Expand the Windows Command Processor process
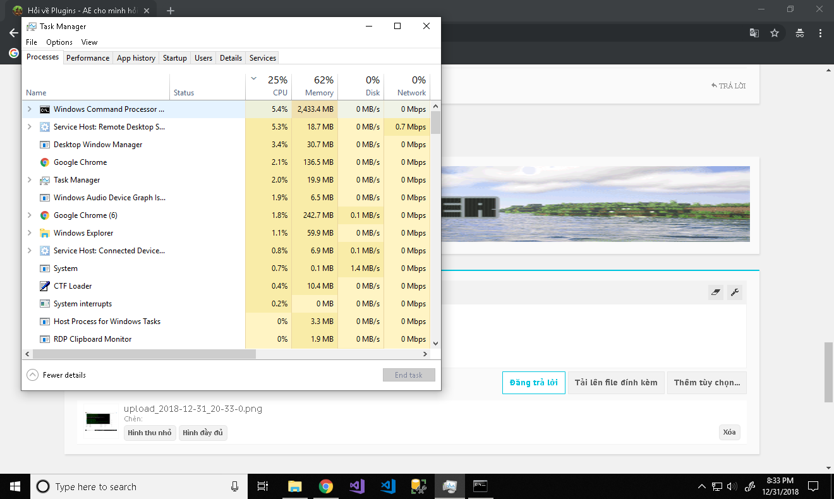834x499 pixels. (29, 109)
